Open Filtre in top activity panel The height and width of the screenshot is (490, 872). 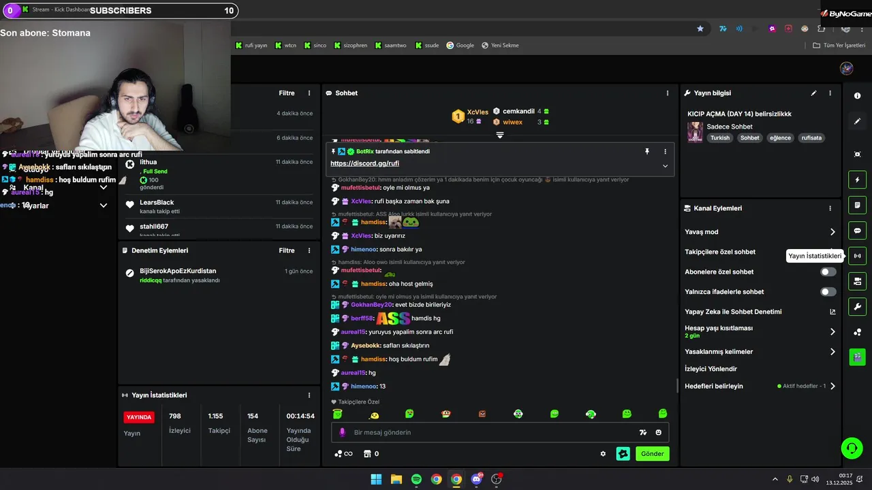(x=287, y=93)
